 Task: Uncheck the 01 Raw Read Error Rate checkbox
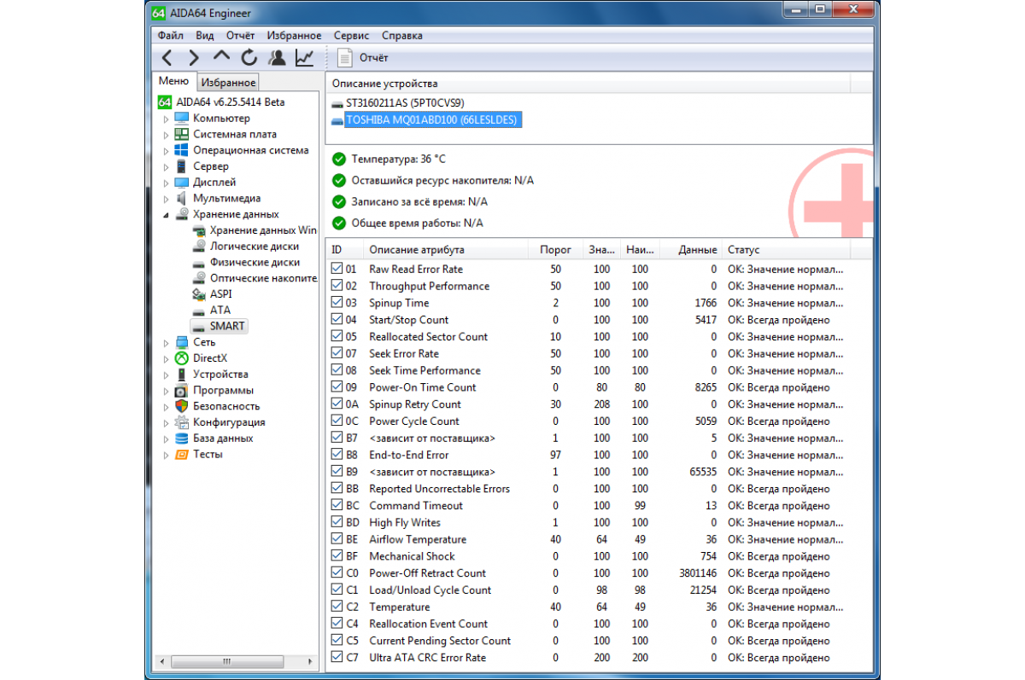point(337,269)
